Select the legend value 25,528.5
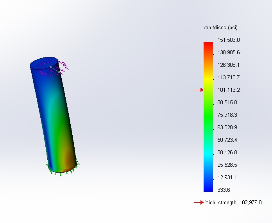Viewport: 272px width, 223px height. point(227,165)
